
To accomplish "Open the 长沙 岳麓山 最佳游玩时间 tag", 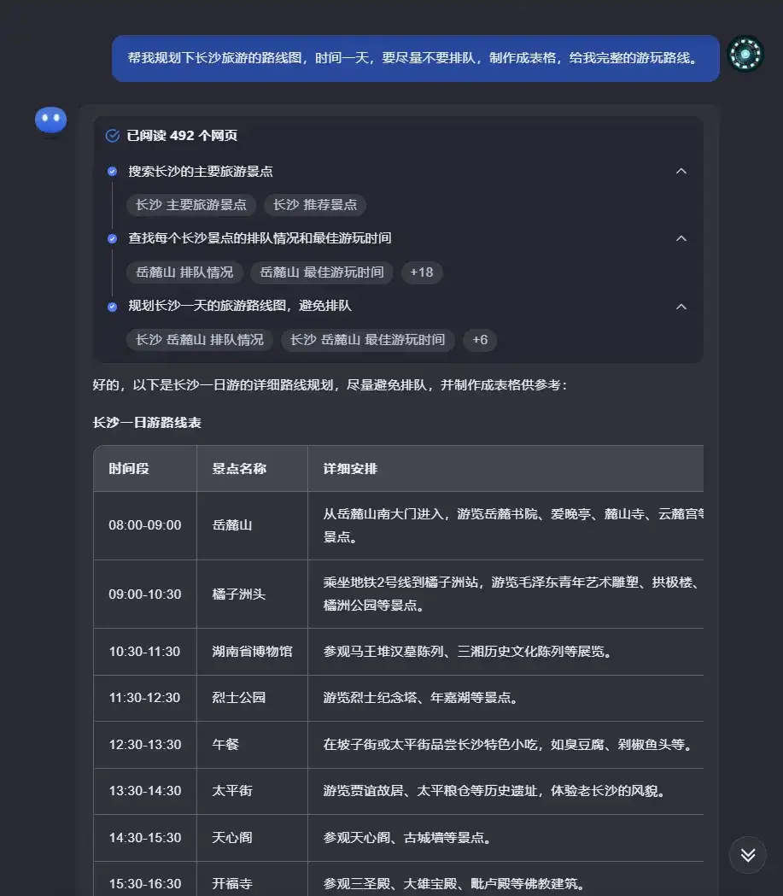I will click(x=367, y=339).
